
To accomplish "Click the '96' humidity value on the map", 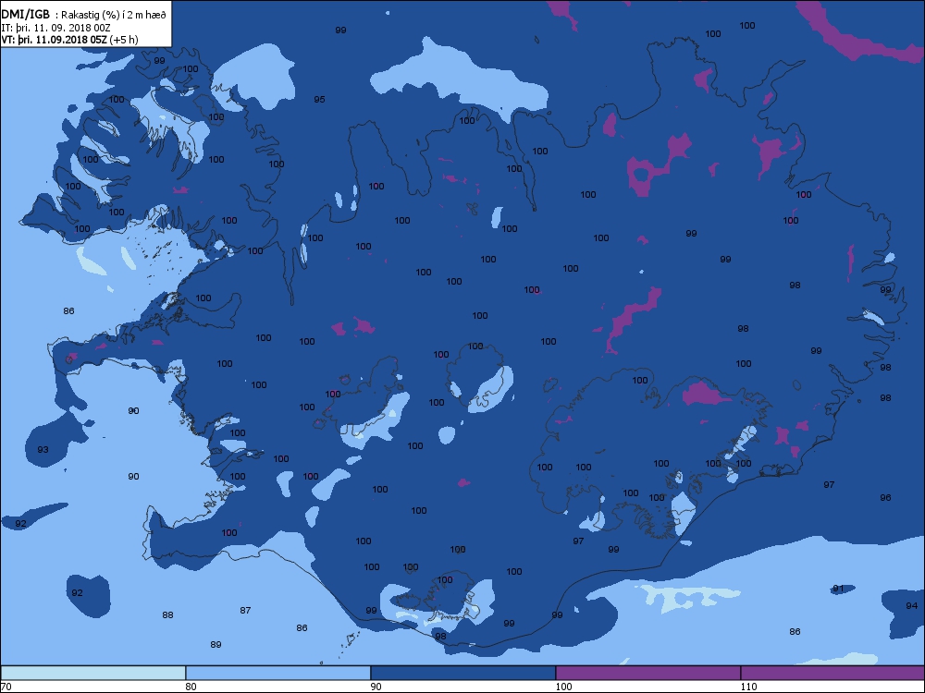I will [885, 498].
